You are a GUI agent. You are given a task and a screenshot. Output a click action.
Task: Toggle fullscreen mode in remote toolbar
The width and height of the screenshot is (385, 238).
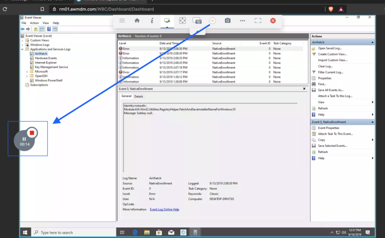tap(258, 21)
